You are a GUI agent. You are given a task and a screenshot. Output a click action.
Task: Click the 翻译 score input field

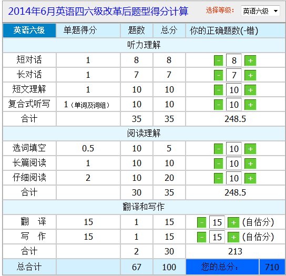click(217, 222)
